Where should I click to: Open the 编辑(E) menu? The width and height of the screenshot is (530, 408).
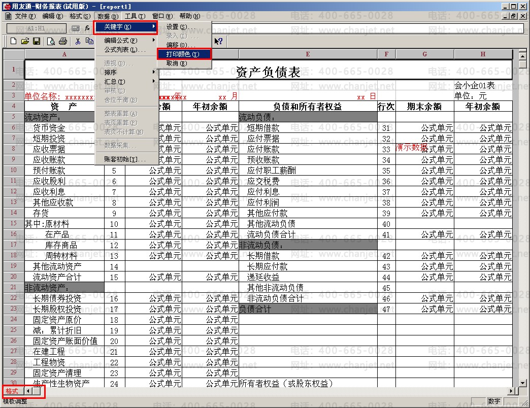coord(52,16)
